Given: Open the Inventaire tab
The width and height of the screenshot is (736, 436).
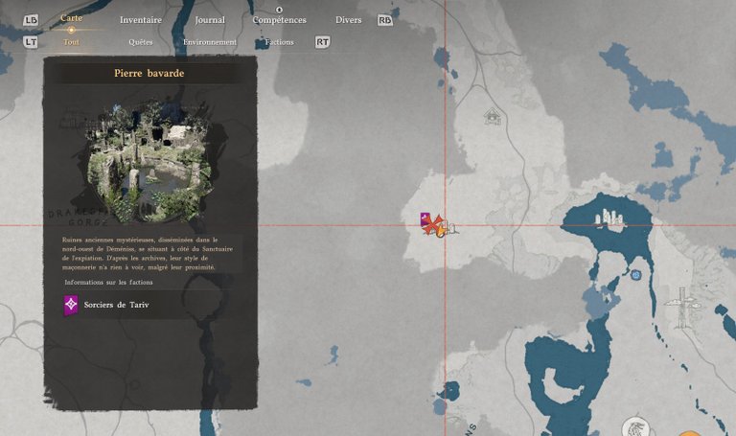Looking at the screenshot, I should point(141,20).
